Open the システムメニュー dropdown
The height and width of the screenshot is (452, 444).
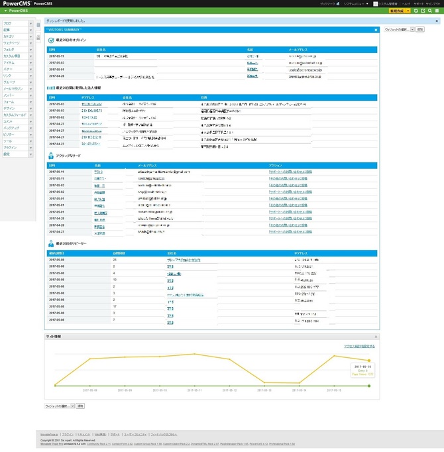click(356, 4)
